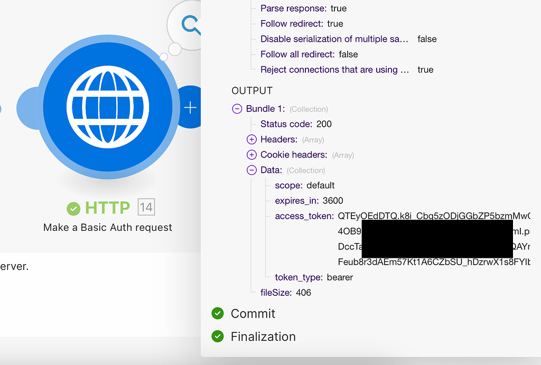
Task: Select the Finalization step label
Action: (263, 336)
